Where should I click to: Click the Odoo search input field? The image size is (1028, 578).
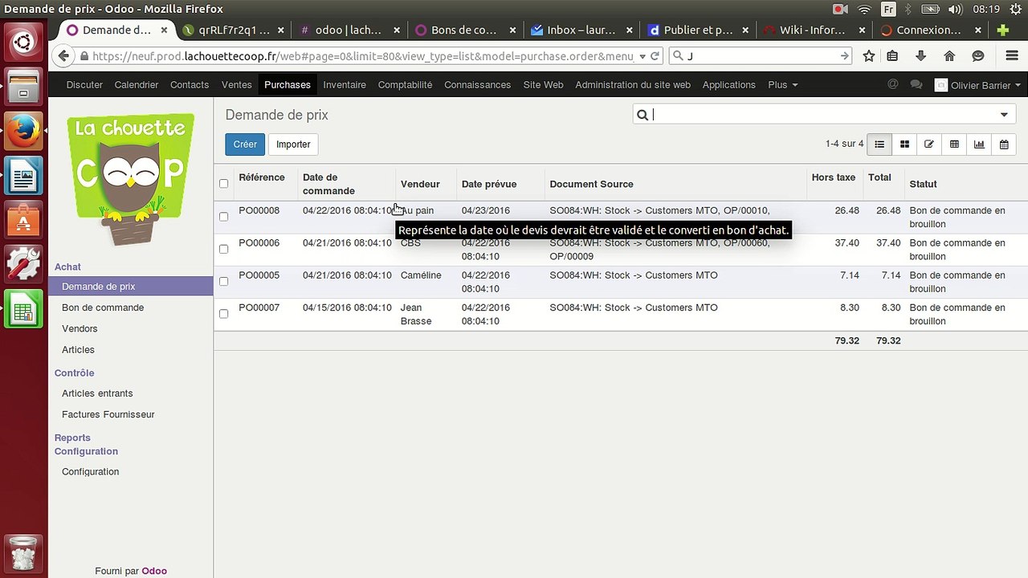click(x=823, y=115)
